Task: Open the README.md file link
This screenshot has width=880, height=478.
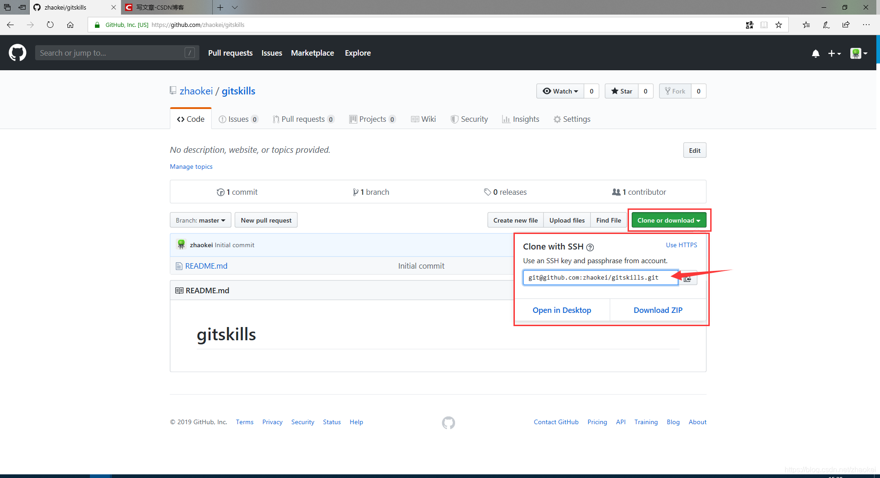Action: pos(206,266)
